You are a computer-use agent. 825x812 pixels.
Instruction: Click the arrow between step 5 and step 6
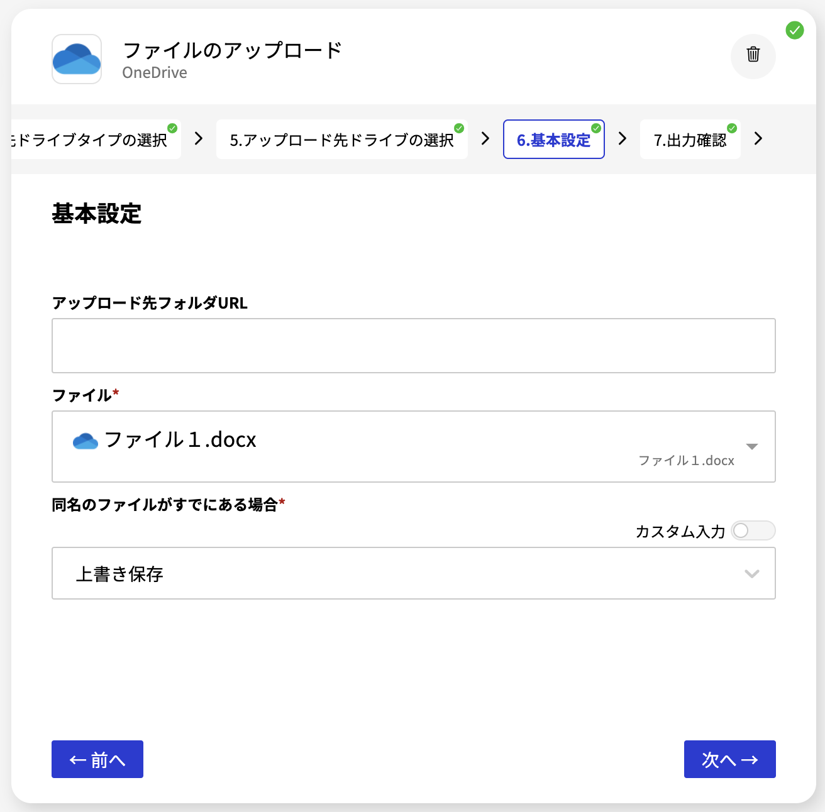tap(484, 139)
